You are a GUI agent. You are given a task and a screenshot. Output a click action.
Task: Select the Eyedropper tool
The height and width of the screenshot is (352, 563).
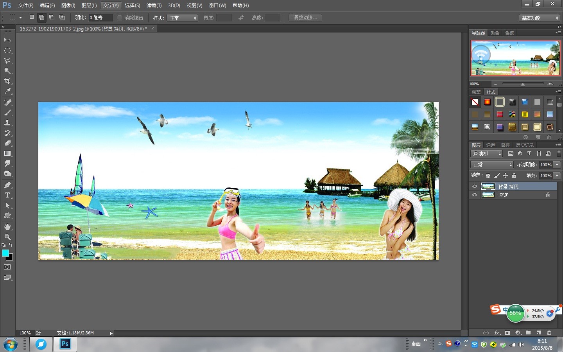[x=7, y=91]
